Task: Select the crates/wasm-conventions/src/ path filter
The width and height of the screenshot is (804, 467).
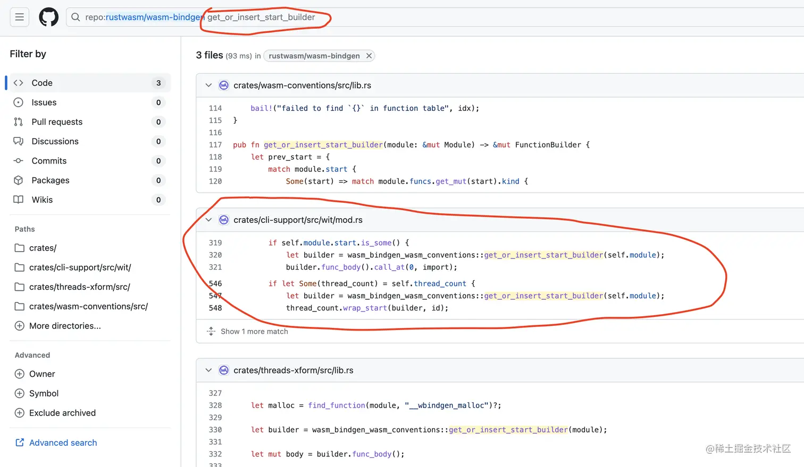Action: pyautogui.click(x=89, y=306)
